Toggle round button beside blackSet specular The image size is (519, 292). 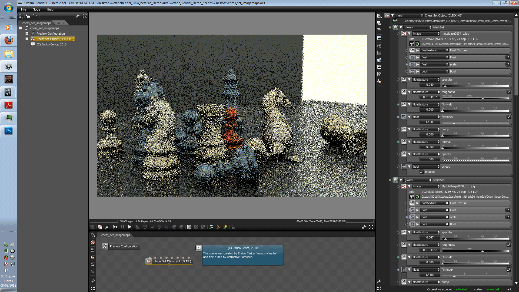(398, 80)
